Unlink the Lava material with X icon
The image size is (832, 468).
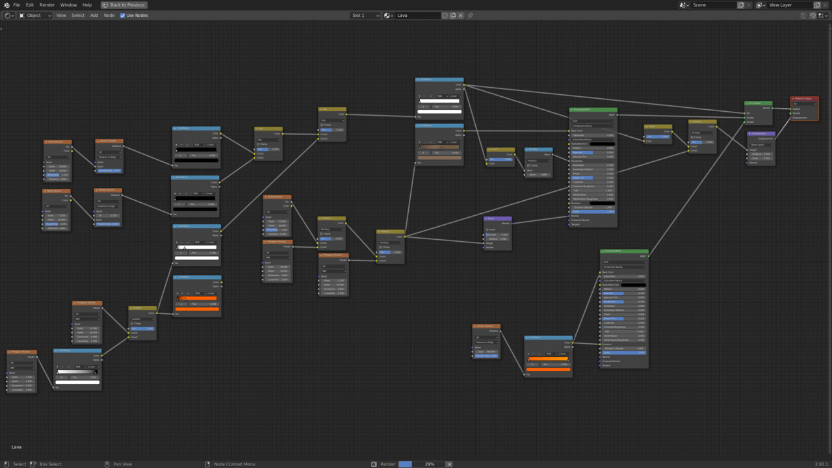pyautogui.click(x=461, y=16)
